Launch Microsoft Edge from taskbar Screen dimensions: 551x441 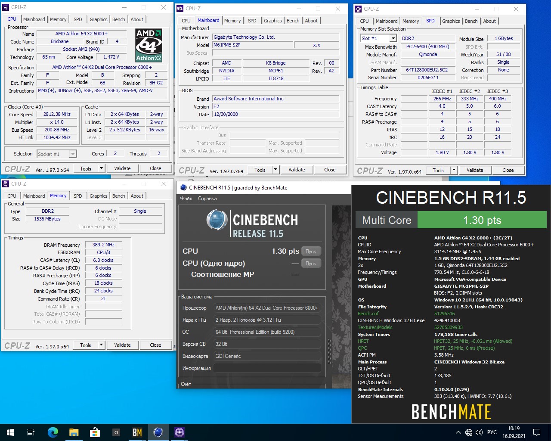(53, 432)
